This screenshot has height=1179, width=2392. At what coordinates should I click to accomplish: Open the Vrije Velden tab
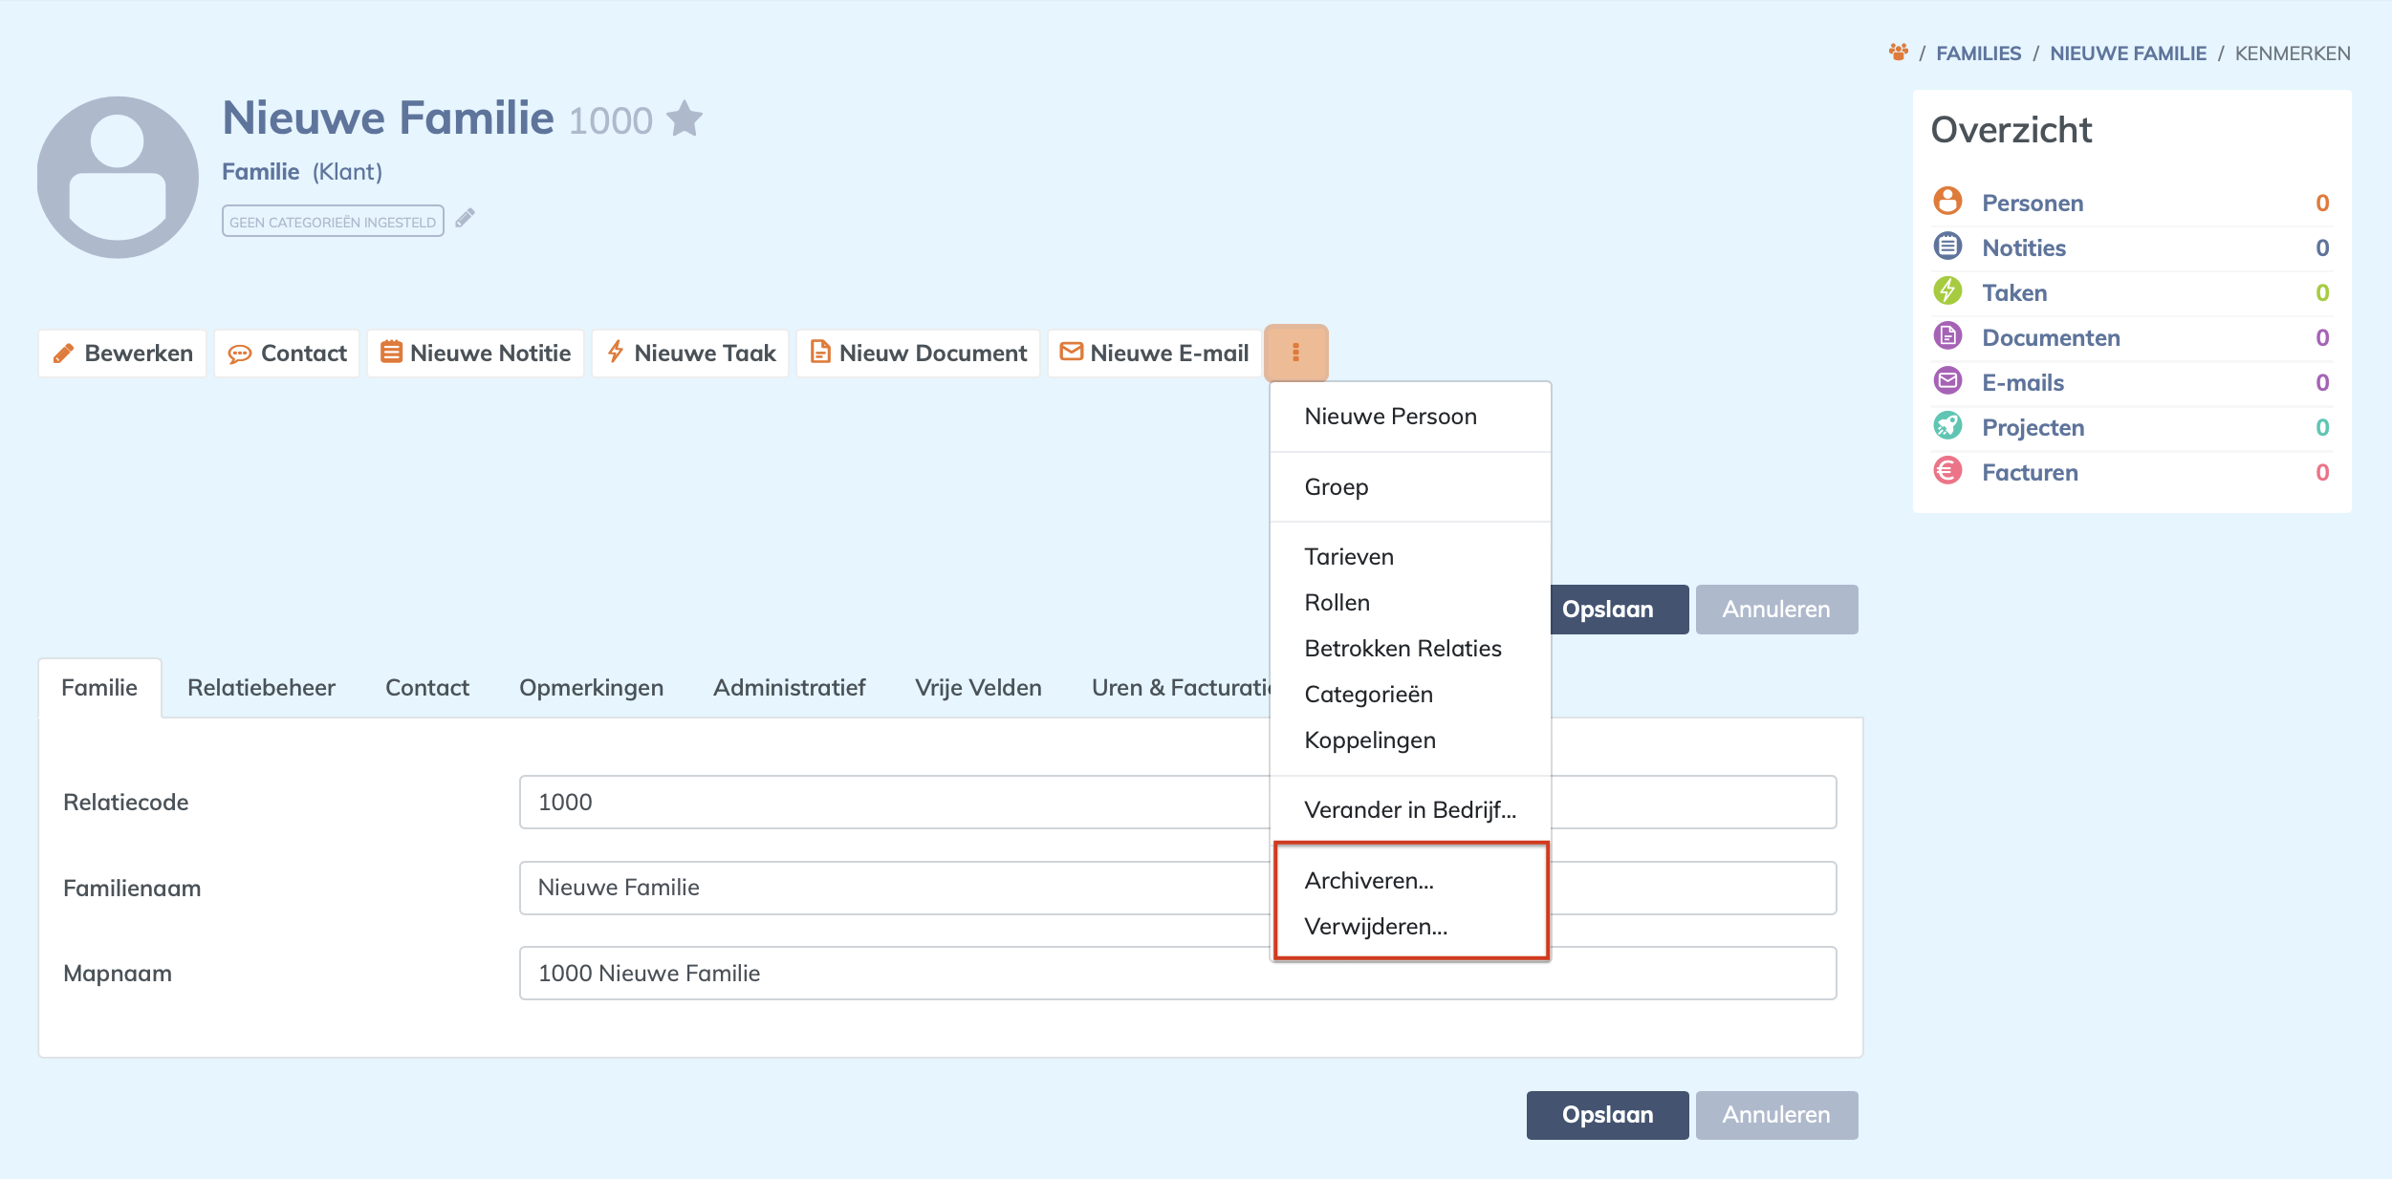(x=977, y=688)
